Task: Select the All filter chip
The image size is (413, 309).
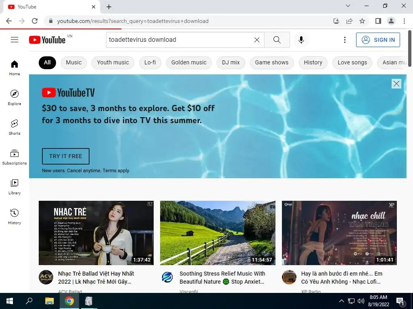Action: 47,62
